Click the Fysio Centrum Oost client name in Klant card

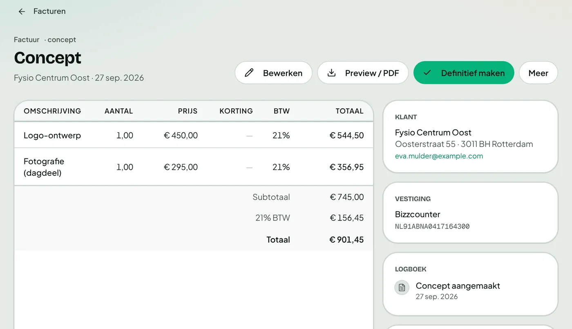[x=433, y=133]
